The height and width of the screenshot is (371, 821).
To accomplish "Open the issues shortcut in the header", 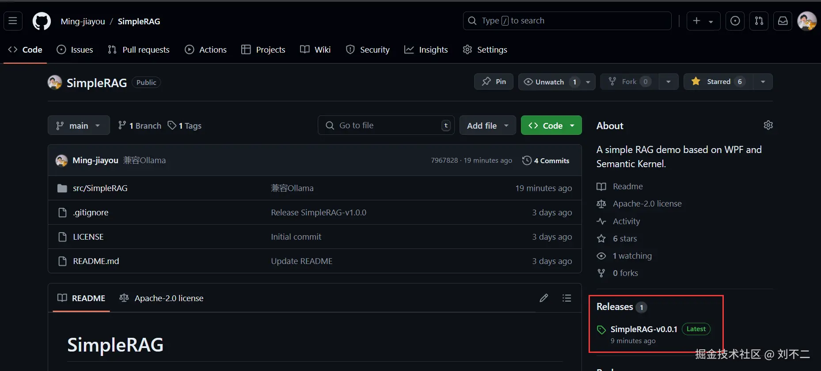I will 735,21.
